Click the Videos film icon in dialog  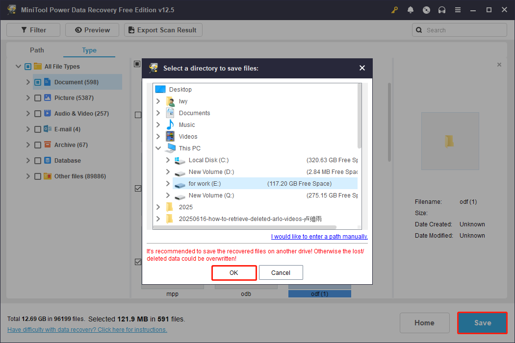[x=170, y=136]
